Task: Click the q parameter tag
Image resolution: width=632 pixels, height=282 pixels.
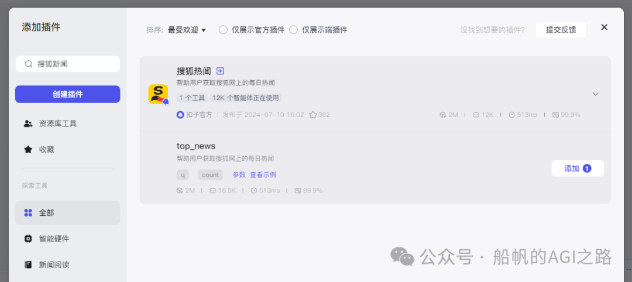Action: pyautogui.click(x=183, y=175)
